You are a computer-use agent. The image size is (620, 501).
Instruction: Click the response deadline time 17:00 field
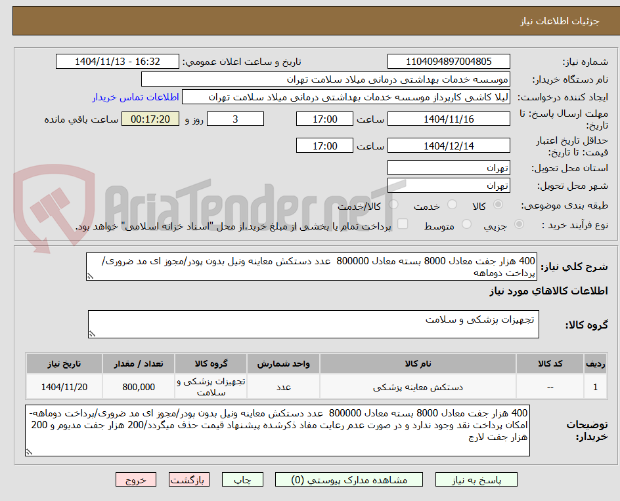(324, 119)
